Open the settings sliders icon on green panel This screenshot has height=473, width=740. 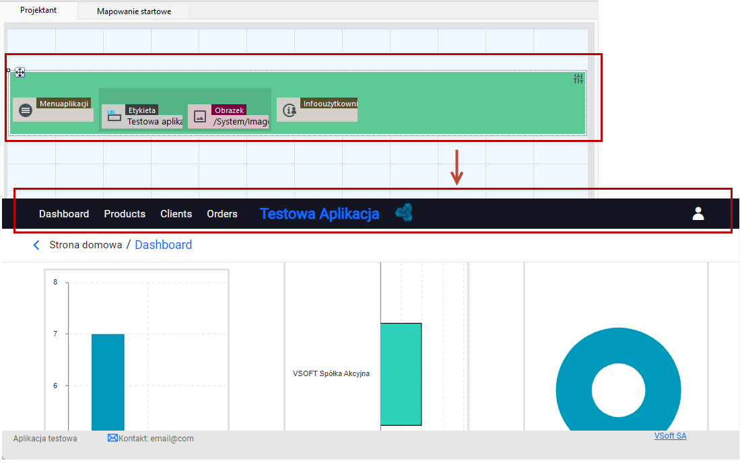(x=578, y=79)
